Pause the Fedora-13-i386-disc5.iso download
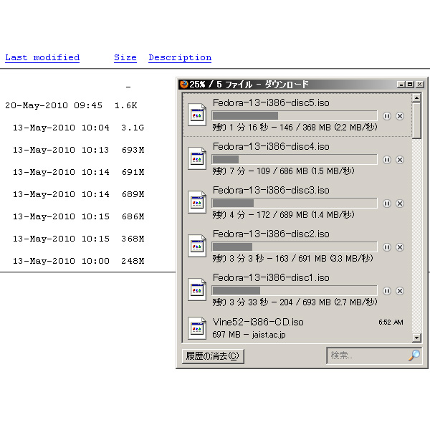The height and width of the screenshot is (430, 430). coord(387,116)
